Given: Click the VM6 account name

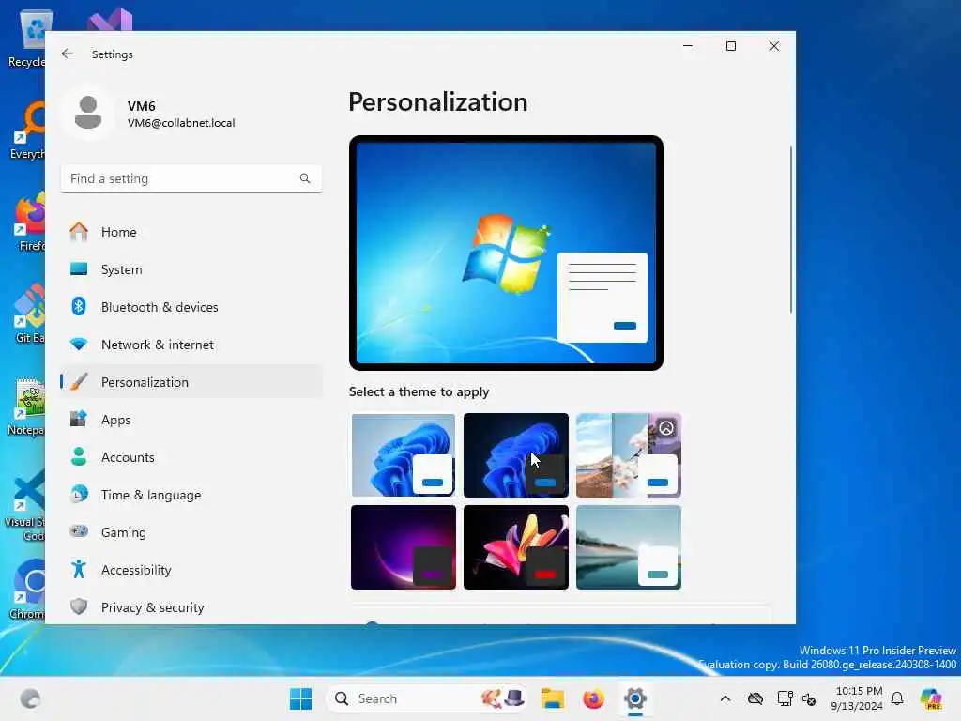Looking at the screenshot, I should [x=142, y=106].
